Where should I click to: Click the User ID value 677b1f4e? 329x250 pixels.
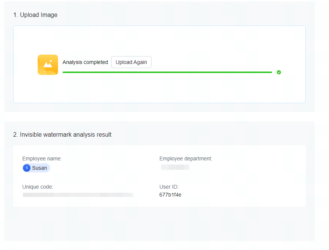point(170,195)
